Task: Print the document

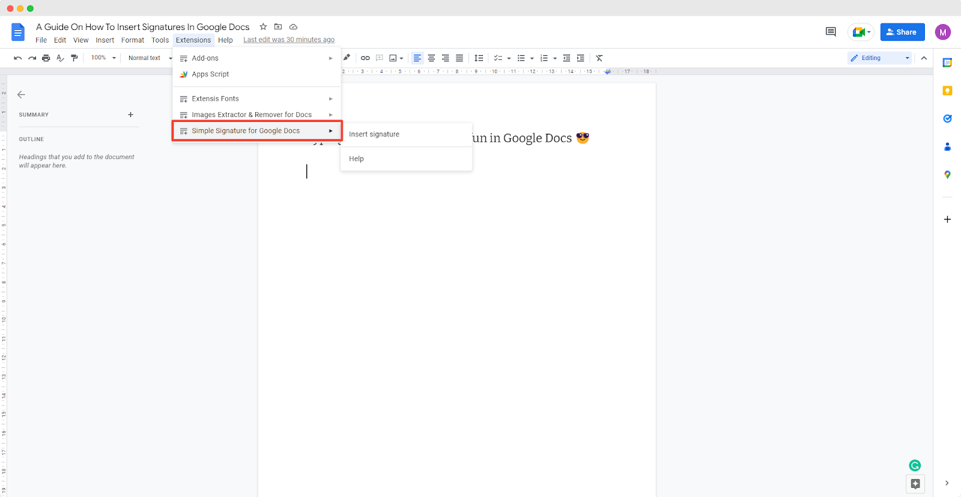Action: pos(46,58)
